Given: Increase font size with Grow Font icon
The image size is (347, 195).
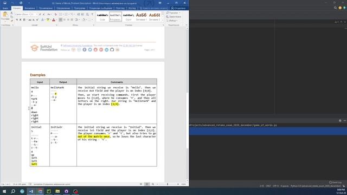Looking at the screenshot, I should click(40, 14).
